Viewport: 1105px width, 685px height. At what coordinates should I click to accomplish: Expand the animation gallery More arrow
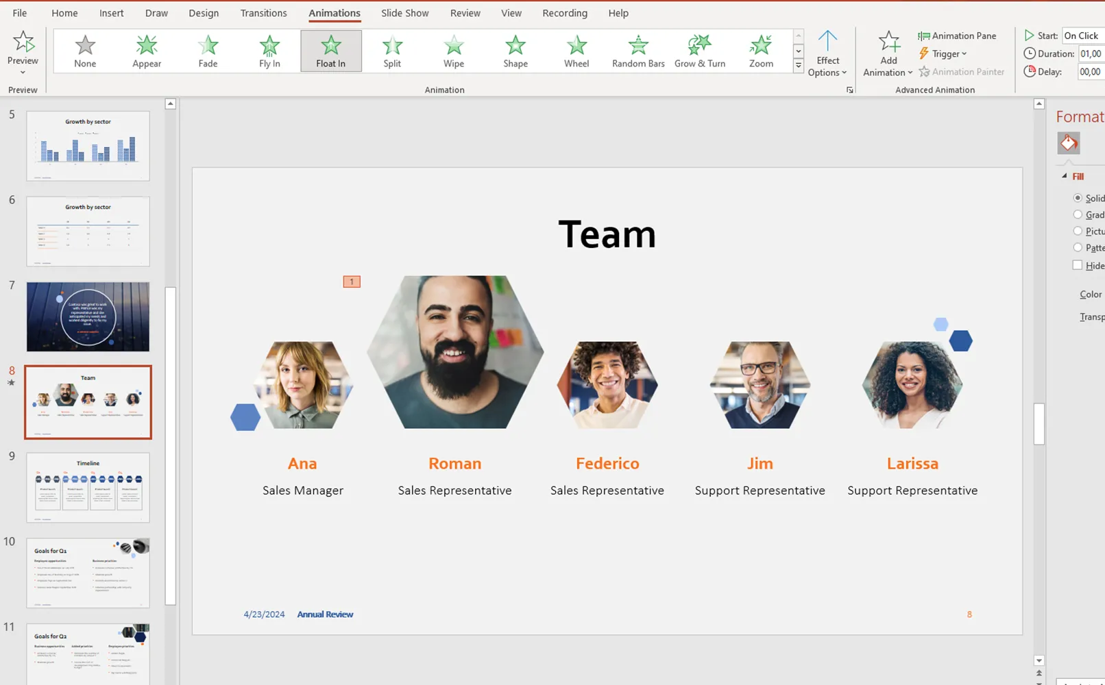(799, 66)
